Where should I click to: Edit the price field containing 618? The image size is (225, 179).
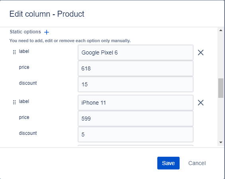[x=136, y=68]
